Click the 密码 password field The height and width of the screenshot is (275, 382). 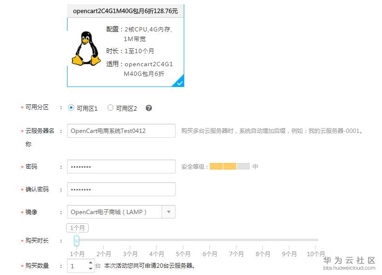pos(121,167)
